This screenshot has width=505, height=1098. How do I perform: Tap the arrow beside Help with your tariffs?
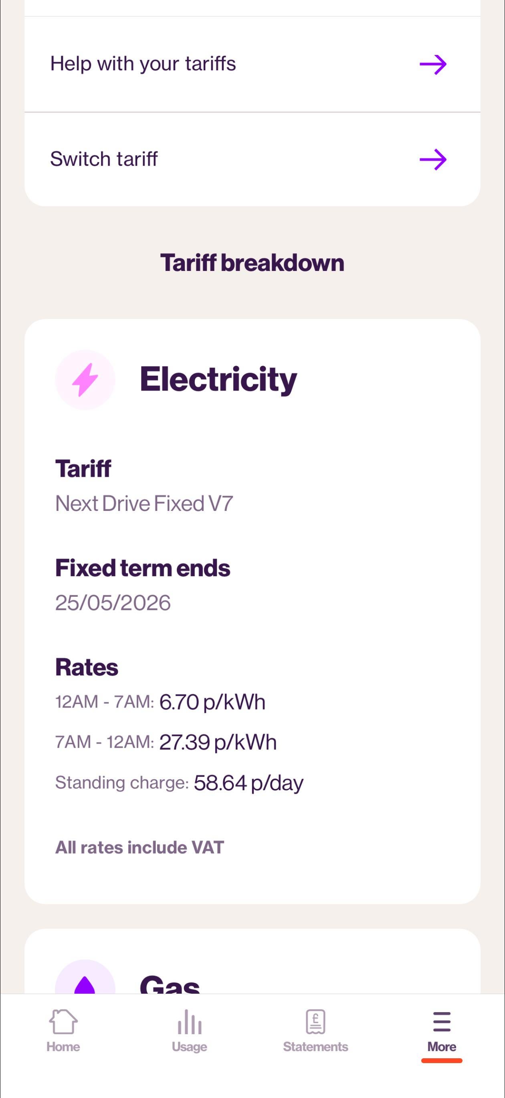point(432,64)
